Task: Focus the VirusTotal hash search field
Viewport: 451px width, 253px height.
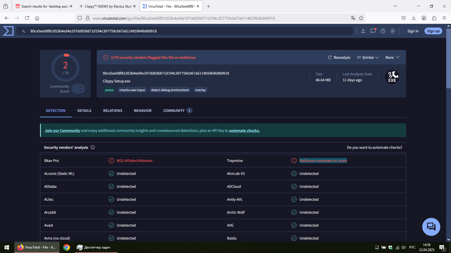Action: [x=185, y=31]
